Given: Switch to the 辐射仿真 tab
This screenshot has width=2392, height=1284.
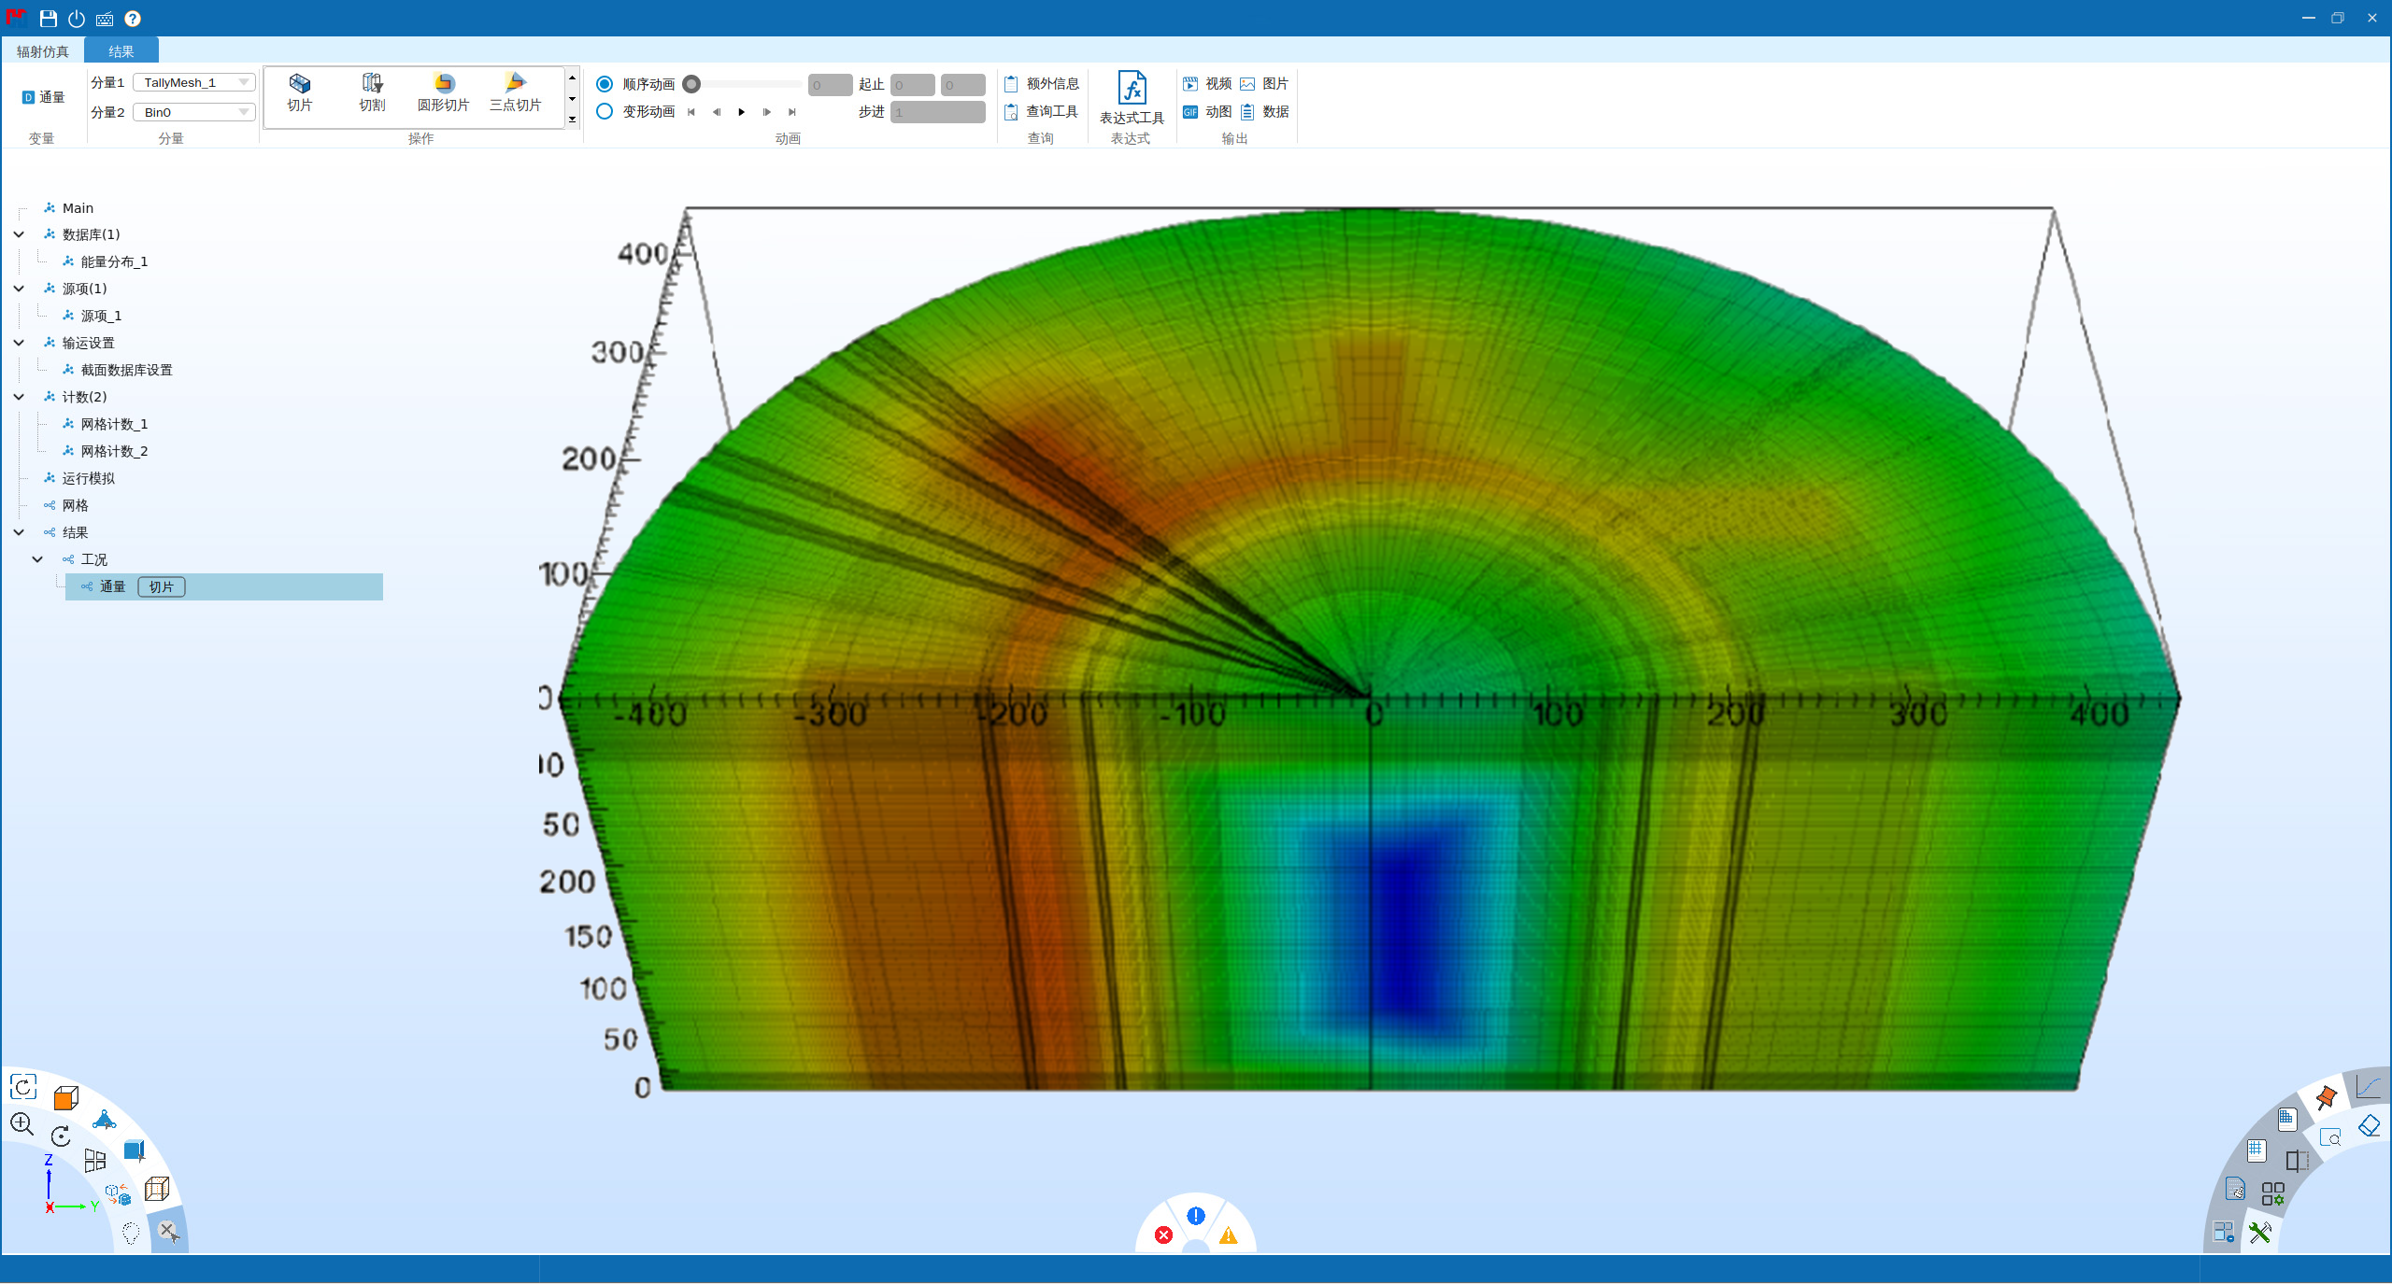Looking at the screenshot, I should tap(43, 51).
